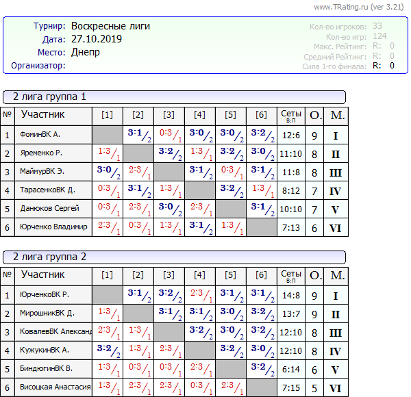Select МирошникВК Д. player name

(47, 313)
